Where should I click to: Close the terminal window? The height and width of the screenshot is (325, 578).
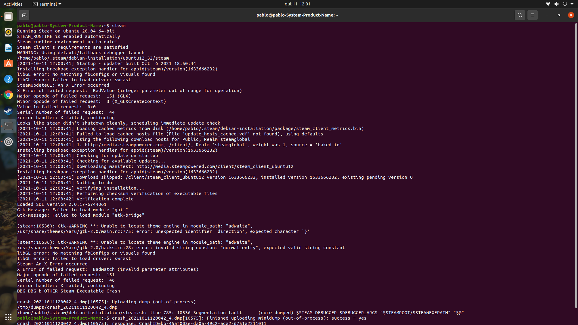click(571, 15)
